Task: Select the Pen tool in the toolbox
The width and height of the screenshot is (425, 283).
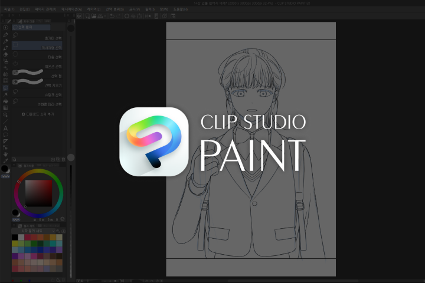Action: (5, 35)
